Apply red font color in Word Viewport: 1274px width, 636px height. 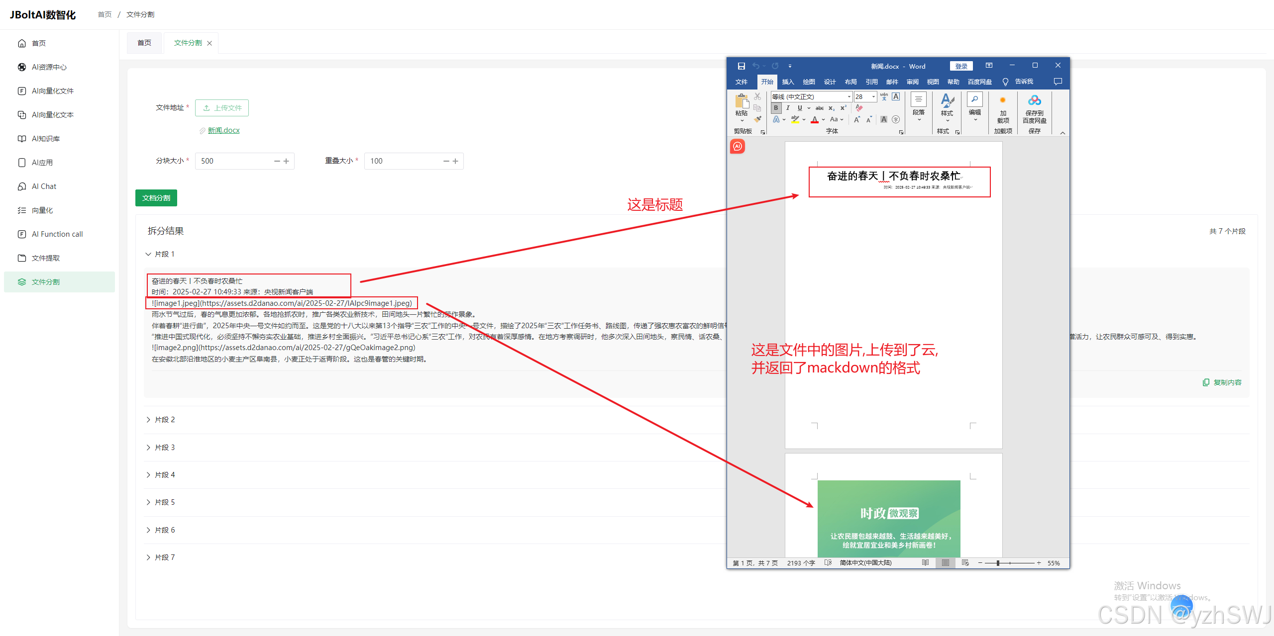point(815,120)
